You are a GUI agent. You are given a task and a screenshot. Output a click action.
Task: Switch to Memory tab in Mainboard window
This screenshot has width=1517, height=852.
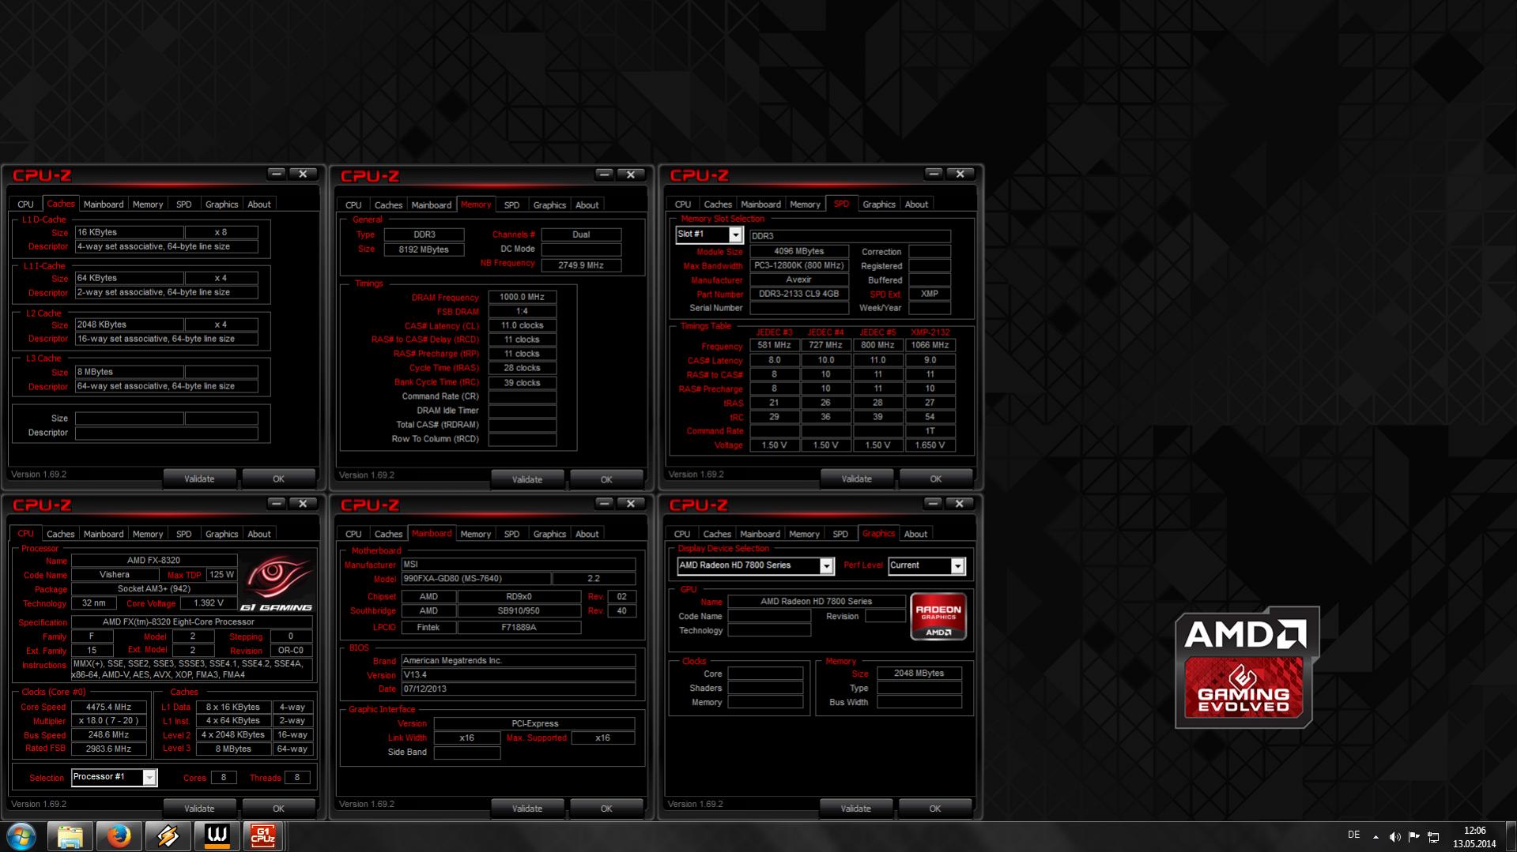(476, 535)
